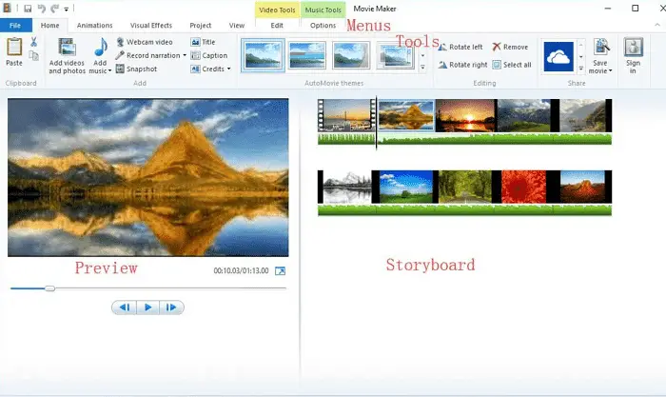Click the second row music track
The image size is (666, 397).
click(464, 210)
